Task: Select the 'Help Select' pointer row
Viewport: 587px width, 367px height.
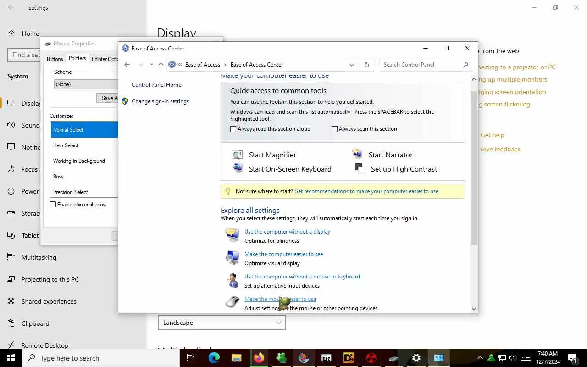Action: coord(84,145)
